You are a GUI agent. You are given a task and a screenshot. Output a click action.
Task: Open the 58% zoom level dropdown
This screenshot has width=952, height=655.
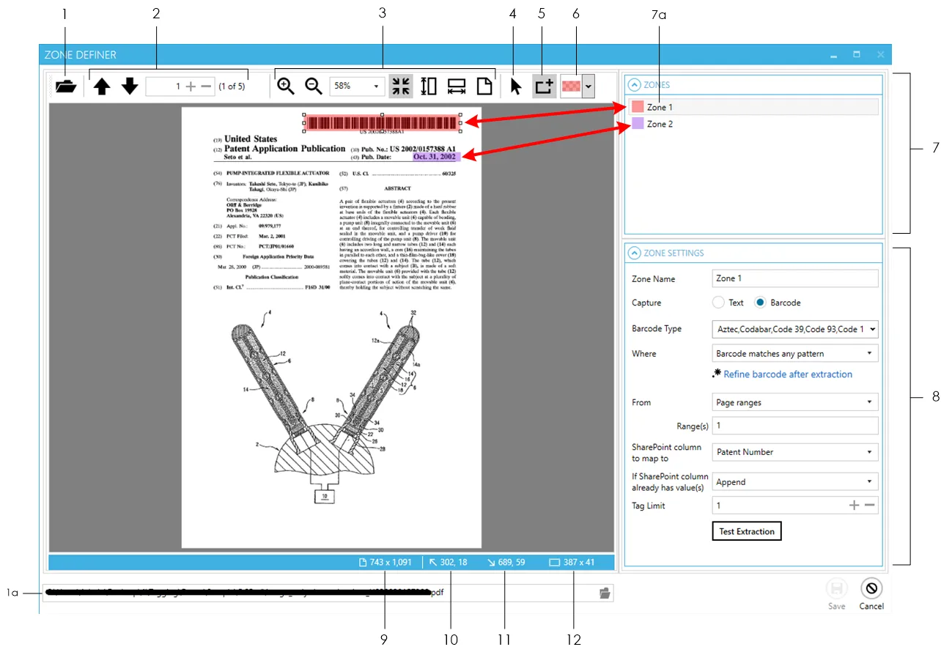[x=357, y=86]
